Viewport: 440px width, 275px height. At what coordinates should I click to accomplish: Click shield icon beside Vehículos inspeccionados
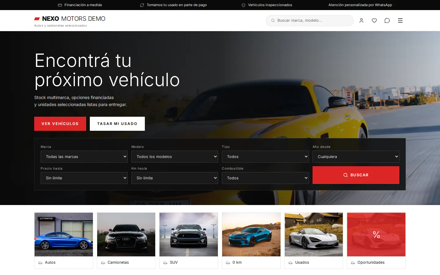click(244, 5)
